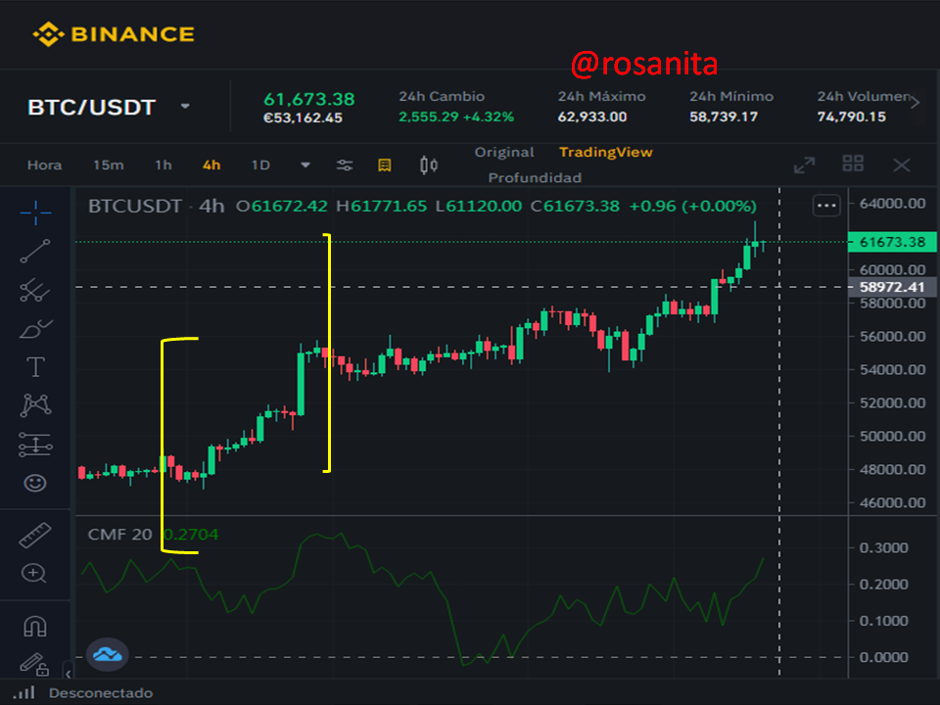Collapse the drawing toolbar panel arrow
This screenshot has width=940, height=705.
click(x=68, y=674)
